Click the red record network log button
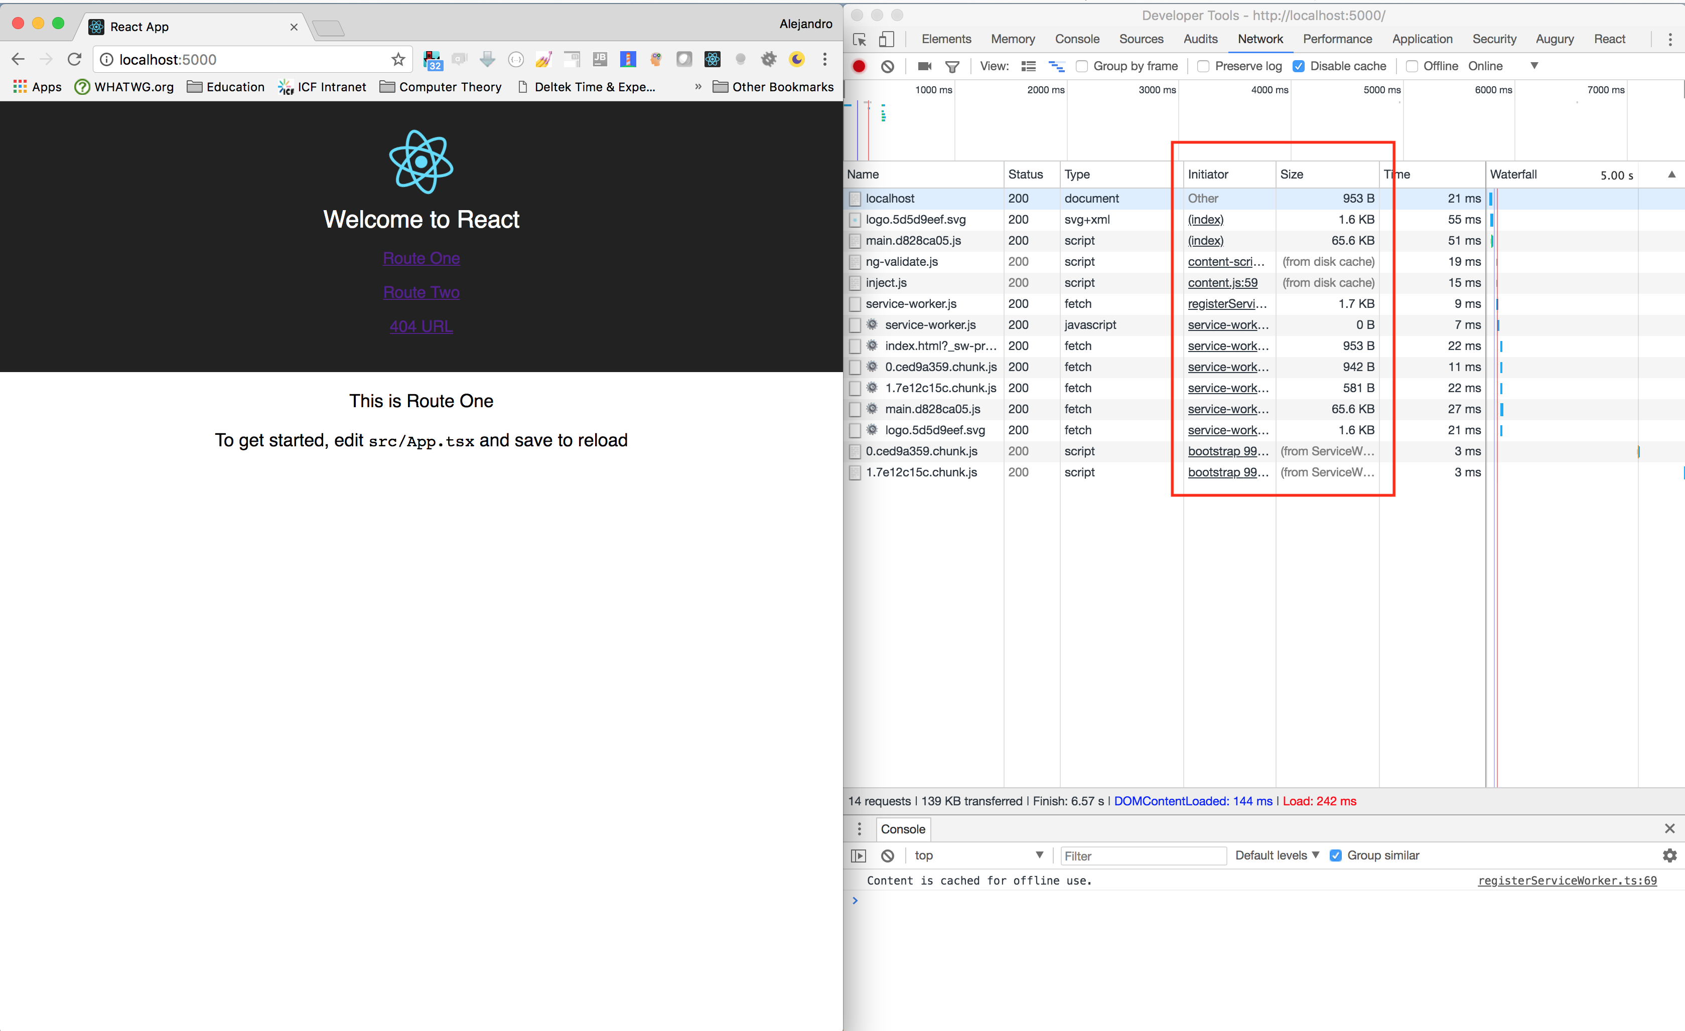This screenshot has height=1031, width=1685. click(859, 66)
